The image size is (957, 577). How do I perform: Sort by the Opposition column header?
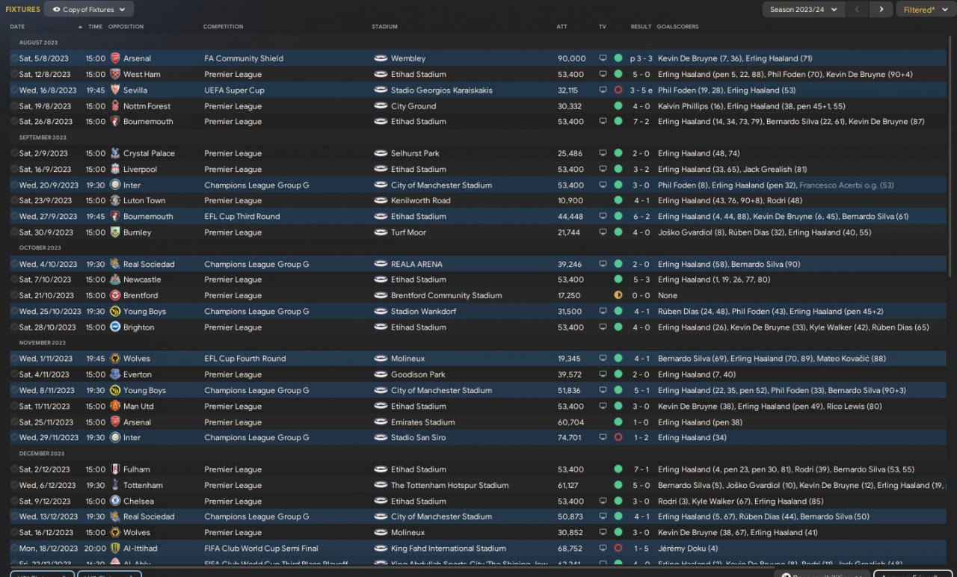(126, 27)
